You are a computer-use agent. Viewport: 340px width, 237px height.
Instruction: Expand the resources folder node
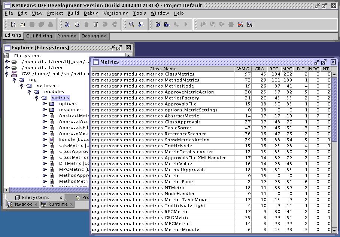click(45, 110)
